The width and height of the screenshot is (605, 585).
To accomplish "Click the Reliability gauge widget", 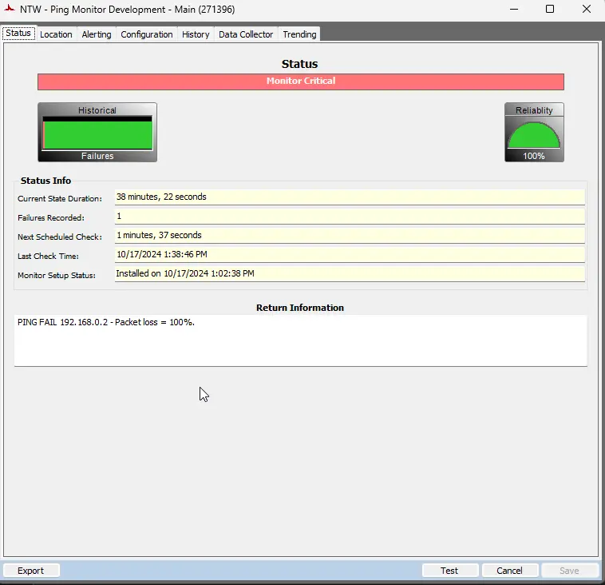I will 534,132.
